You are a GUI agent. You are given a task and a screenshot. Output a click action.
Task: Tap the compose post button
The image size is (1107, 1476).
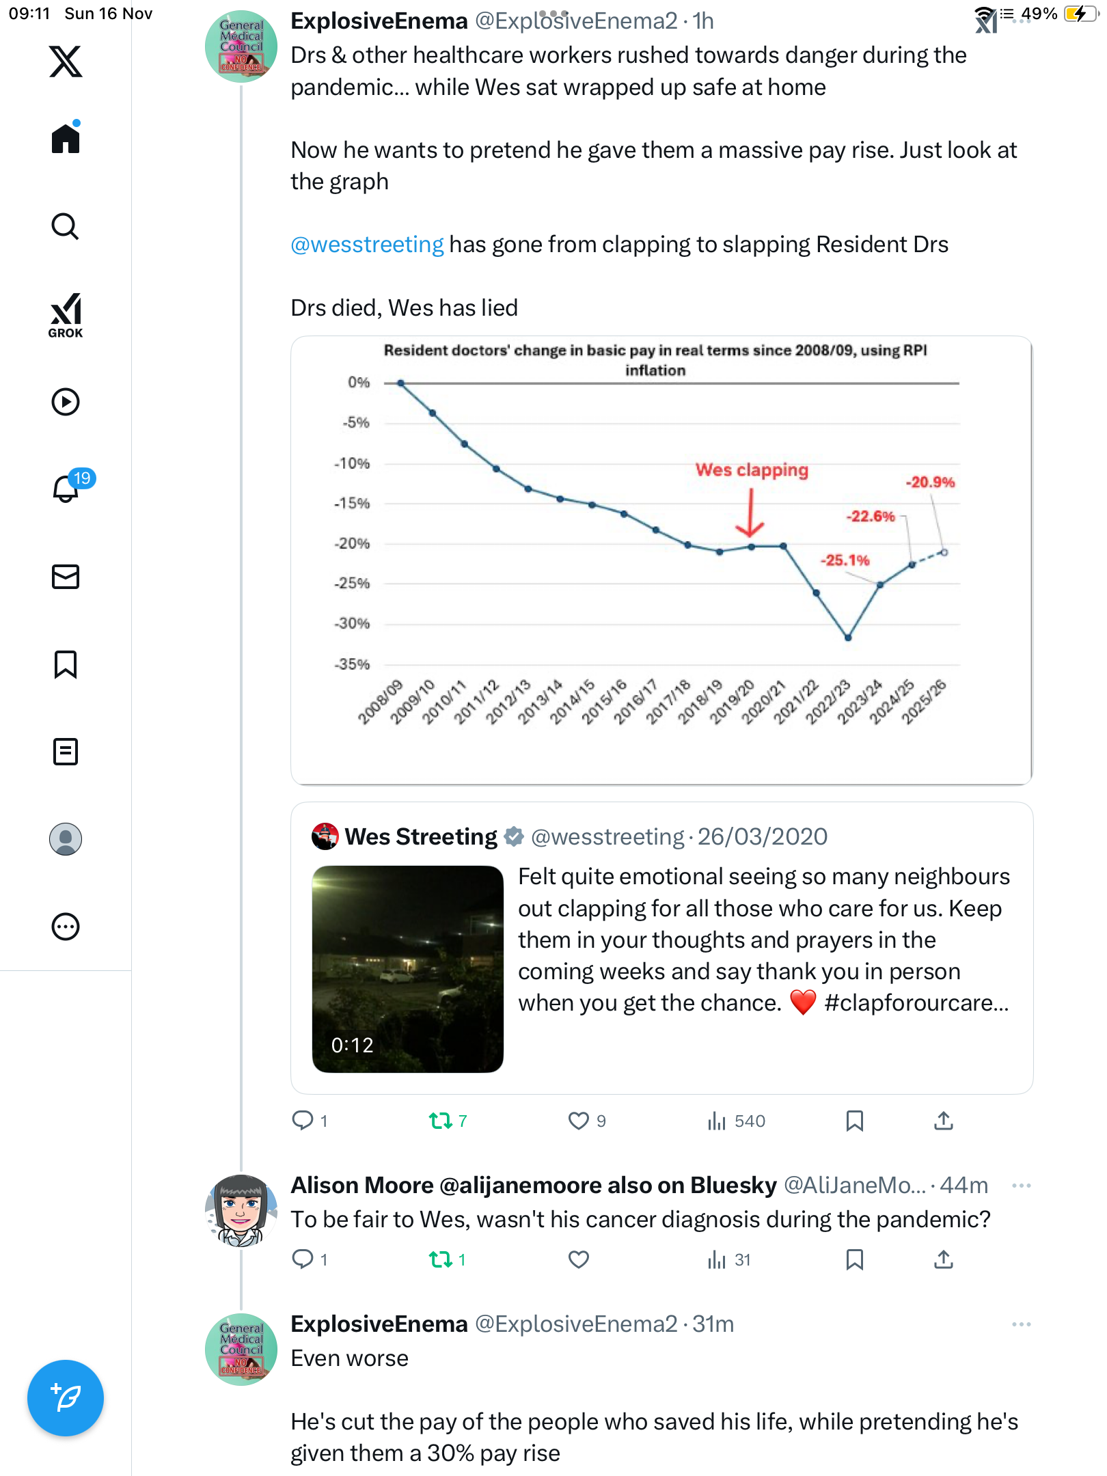66,1398
